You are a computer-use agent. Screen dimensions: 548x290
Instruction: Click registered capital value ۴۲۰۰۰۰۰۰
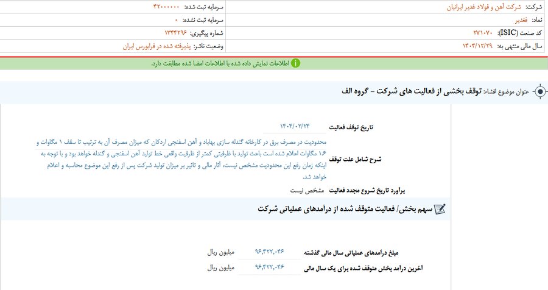[x=166, y=7]
